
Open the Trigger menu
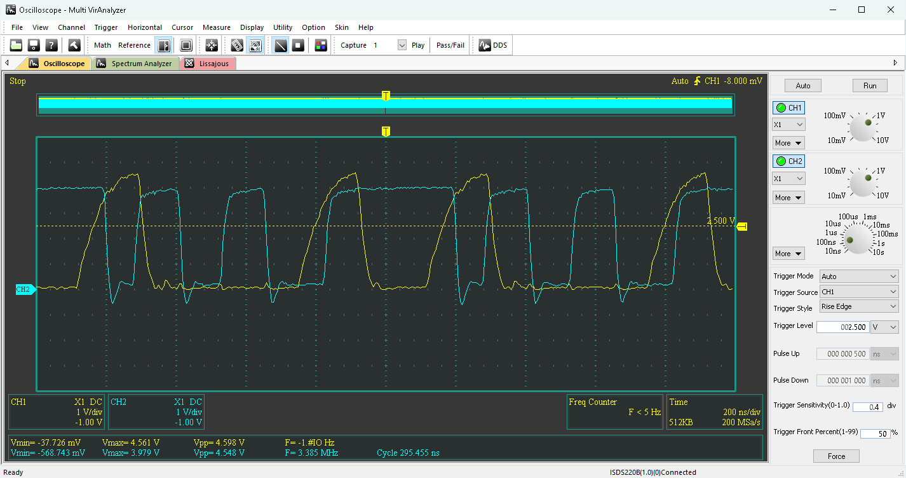click(106, 27)
